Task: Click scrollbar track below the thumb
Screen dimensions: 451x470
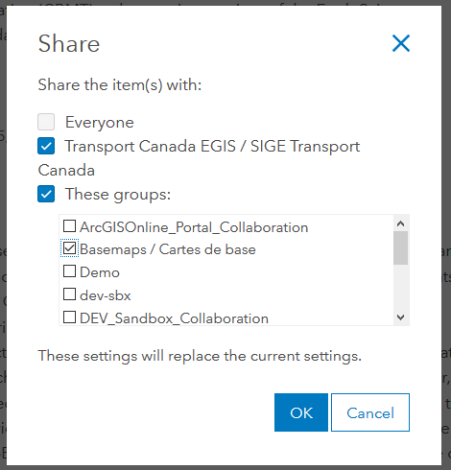Action: (x=401, y=287)
